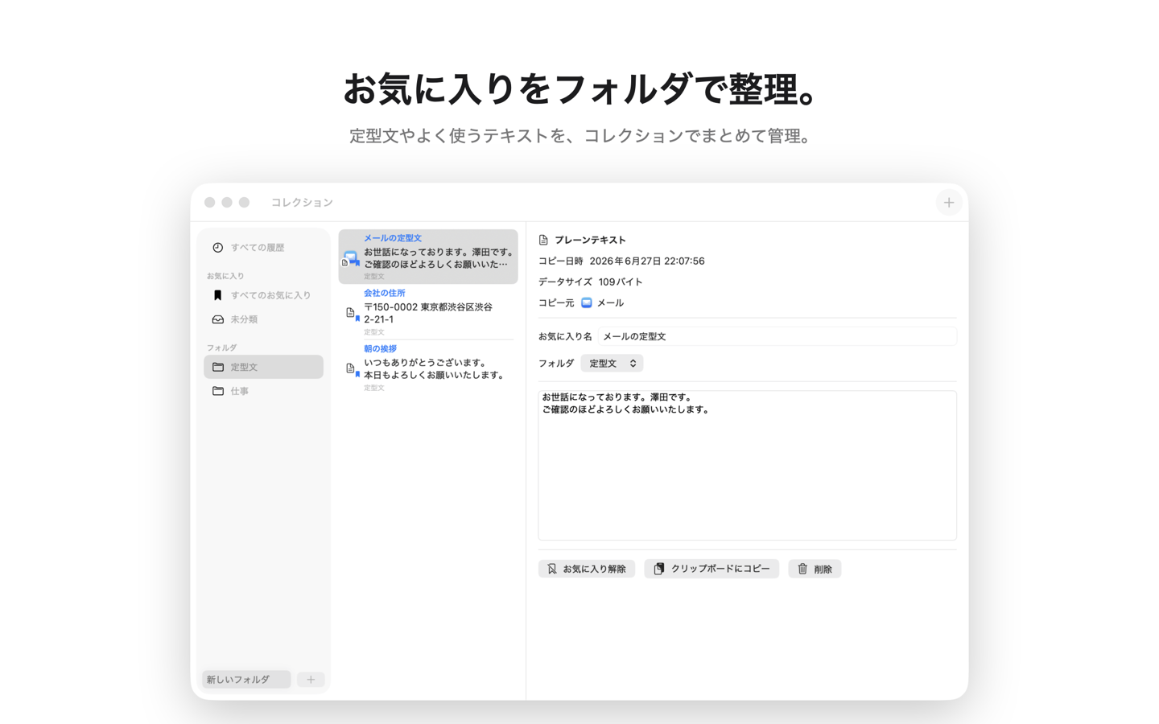Click the データサイズ value 109 バイト

coord(621,282)
